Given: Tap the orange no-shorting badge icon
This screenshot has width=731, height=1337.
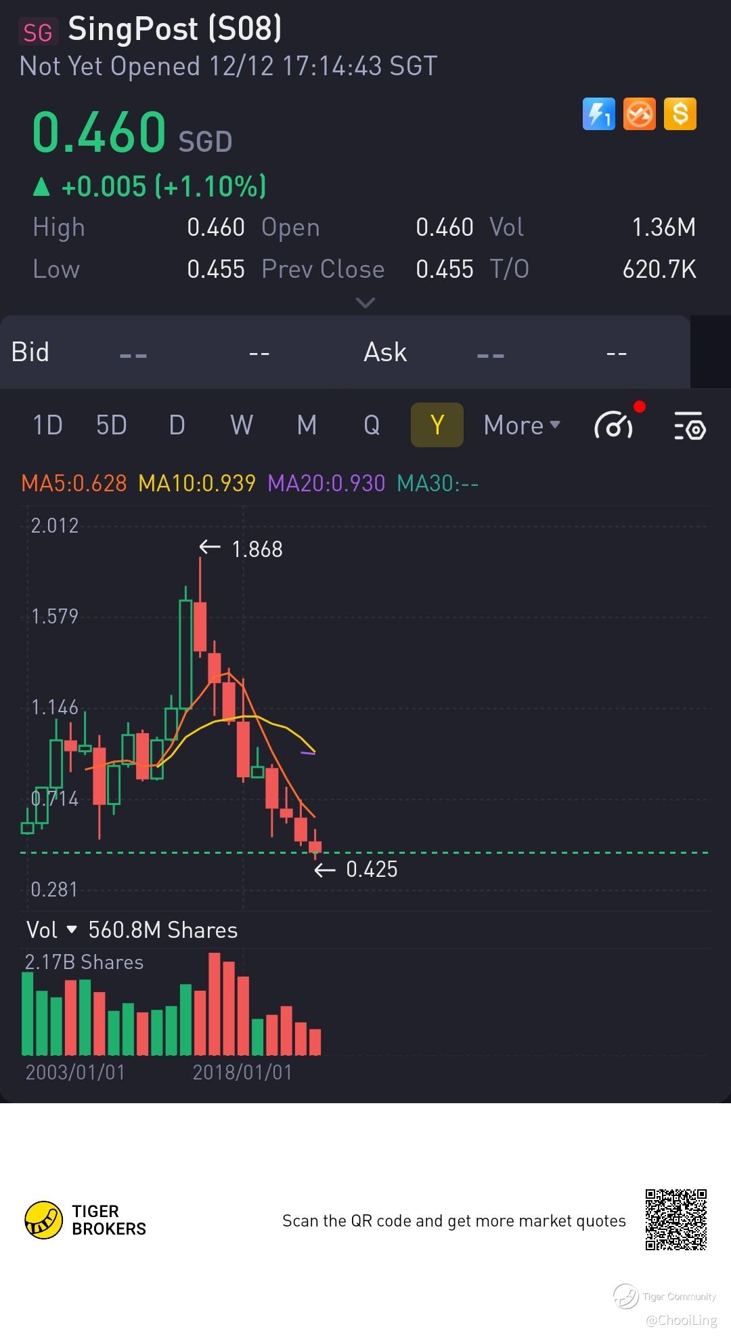Looking at the screenshot, I should click(640, 114).
